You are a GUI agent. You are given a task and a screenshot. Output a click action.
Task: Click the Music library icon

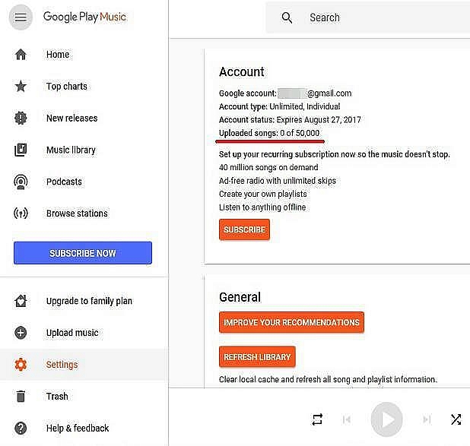coord(21,150)
